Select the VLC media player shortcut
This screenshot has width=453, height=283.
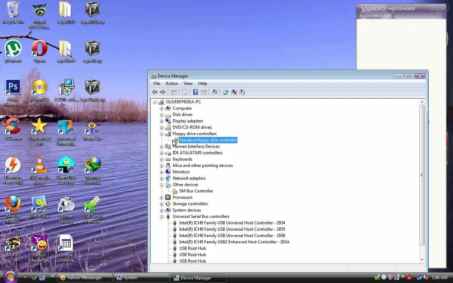40,171
